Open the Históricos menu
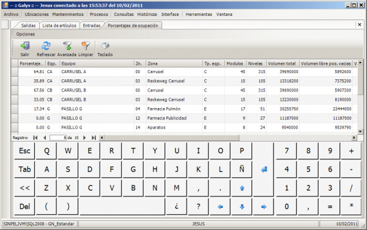This screenshot has height=230, width=367. pyautogui.click(x=147, y=14)
